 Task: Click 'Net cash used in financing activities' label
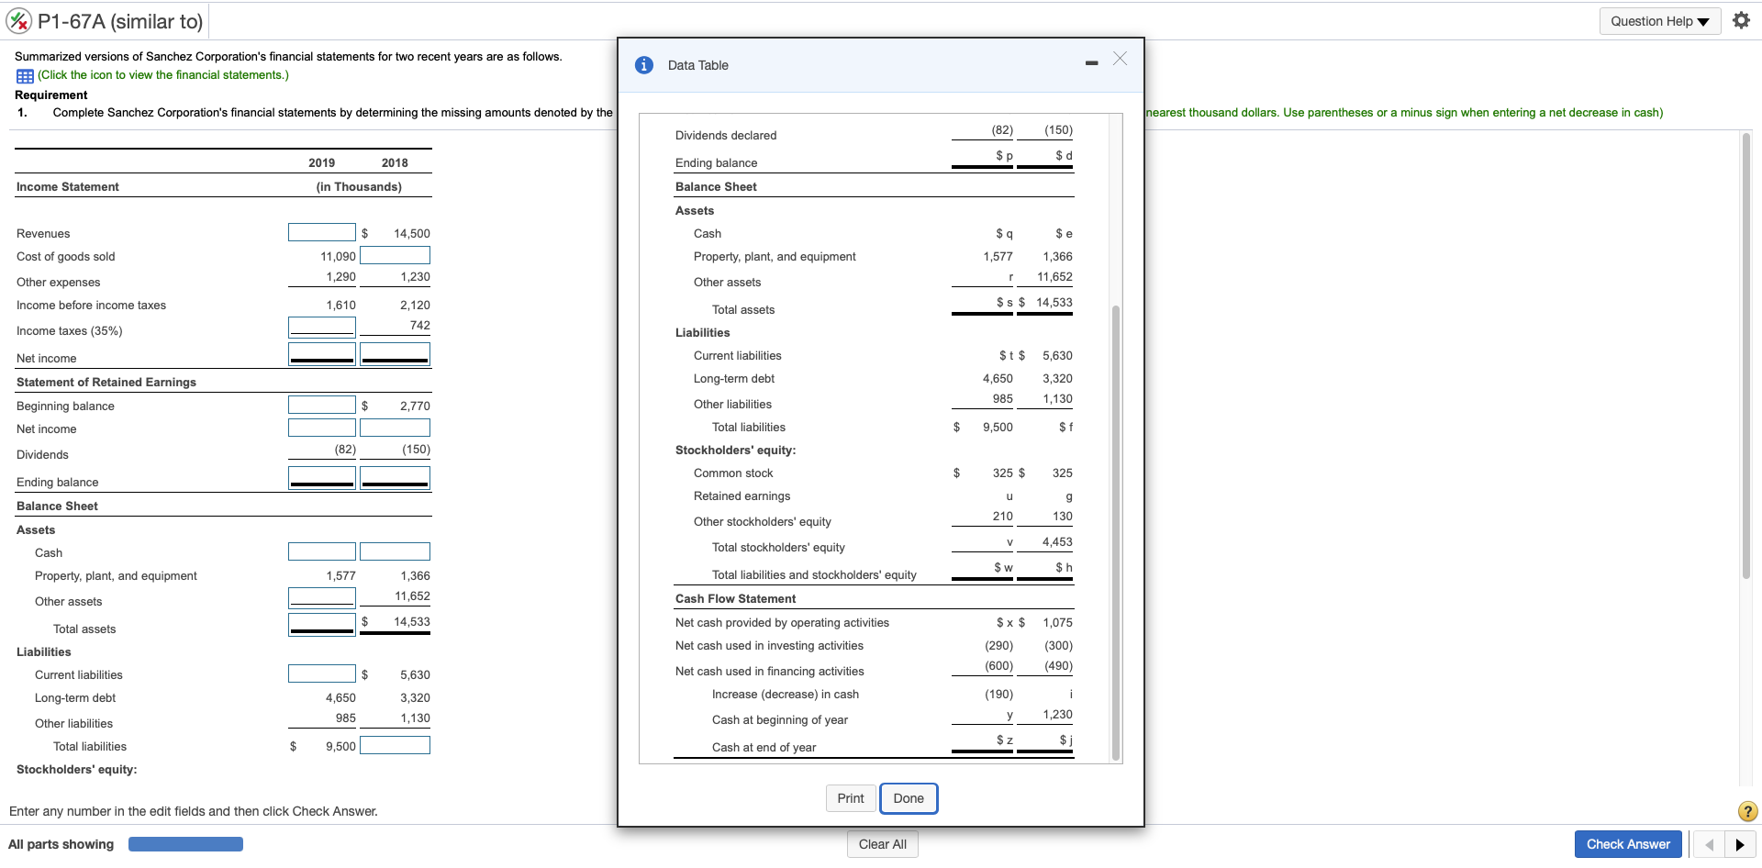point(770,672)
